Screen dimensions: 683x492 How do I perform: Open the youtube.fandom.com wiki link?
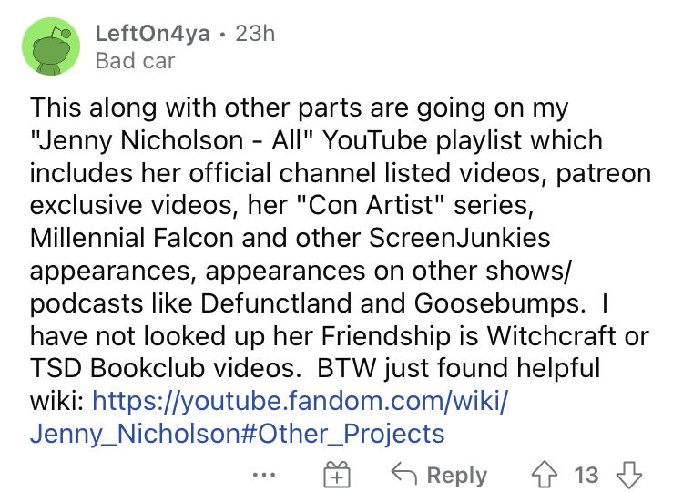point(301,401)
